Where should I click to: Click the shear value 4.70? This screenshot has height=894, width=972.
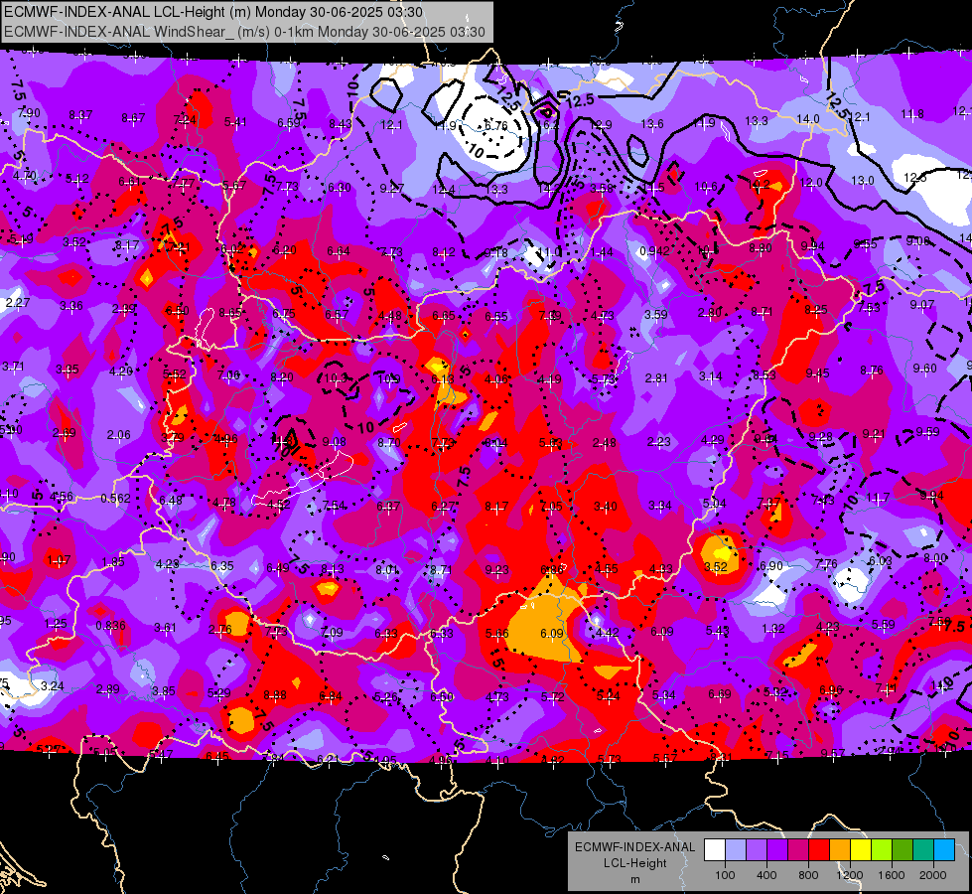click(24, 176)
